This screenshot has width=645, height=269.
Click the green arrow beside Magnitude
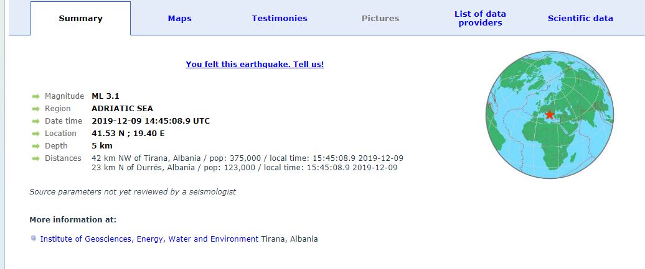pyautogui.click(x=35, y=96)
